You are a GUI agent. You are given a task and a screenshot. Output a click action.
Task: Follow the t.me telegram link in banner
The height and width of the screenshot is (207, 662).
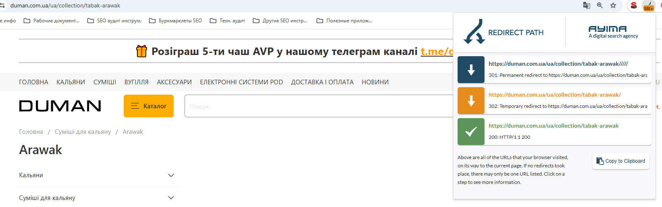437,51
